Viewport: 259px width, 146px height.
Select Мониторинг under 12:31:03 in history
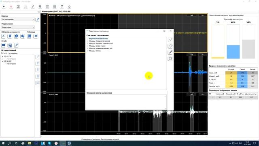11,64
